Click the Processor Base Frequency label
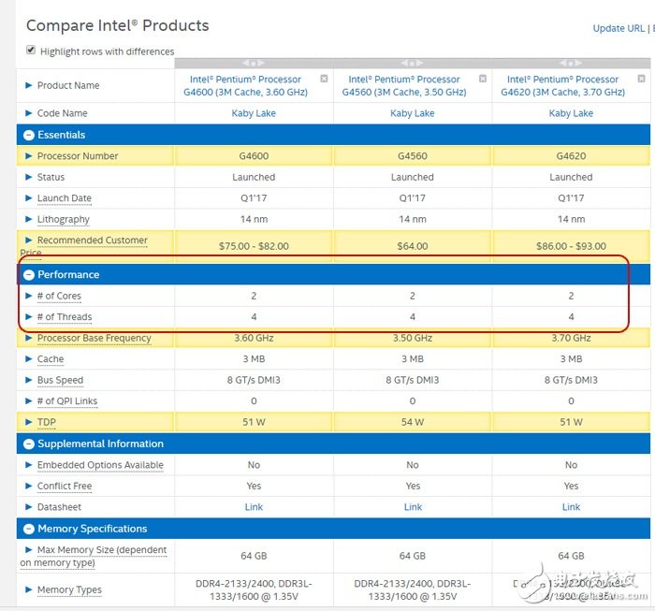The height and width of the screenshot is (611, 655). point(94,338)
